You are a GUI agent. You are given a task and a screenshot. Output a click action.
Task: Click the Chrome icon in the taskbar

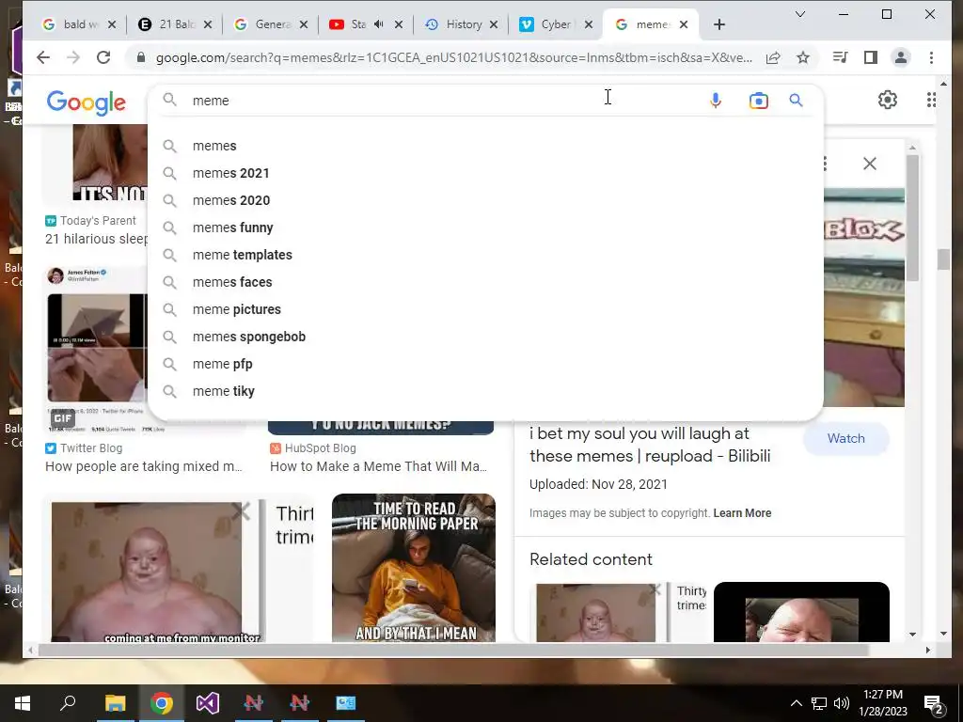pyautogui.click(x=162, y=703)
